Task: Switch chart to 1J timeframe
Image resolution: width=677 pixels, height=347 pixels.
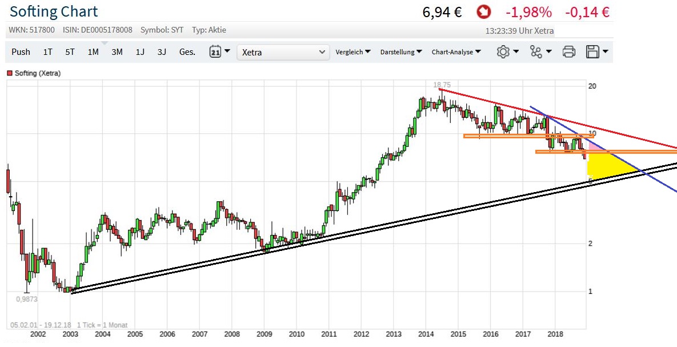Action: [x=140, y=52]
